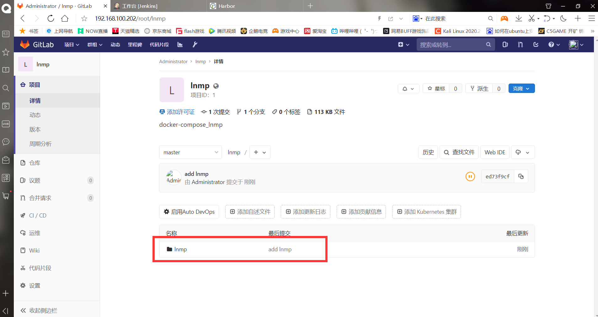
Task: Open the master branch selector
Action: [190, 152]
